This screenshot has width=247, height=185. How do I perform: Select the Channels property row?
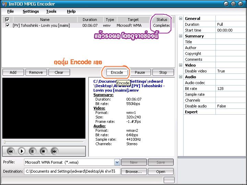(214, 100)
